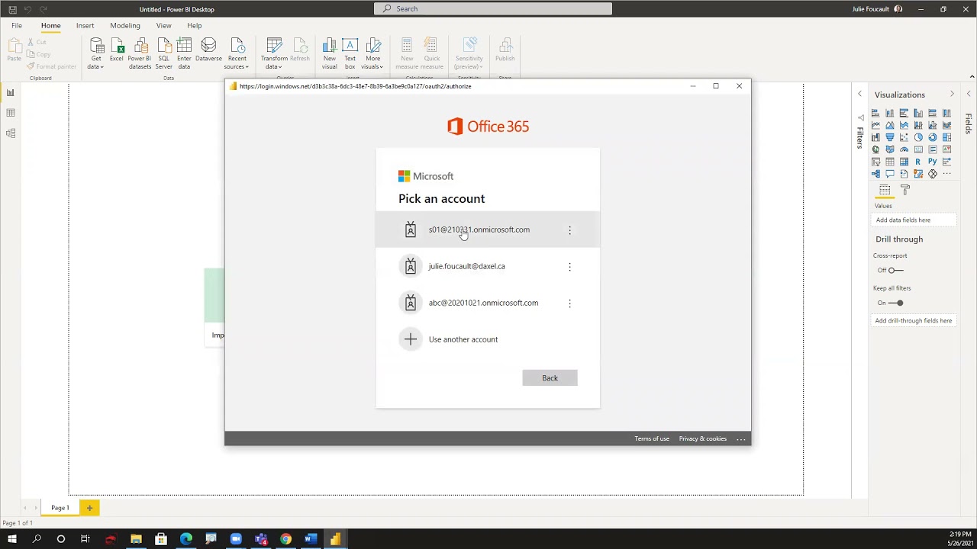Screen dimensions: 977x549
Task: Switch to Data view in left sidebar
Action: (x=11, y=113)
